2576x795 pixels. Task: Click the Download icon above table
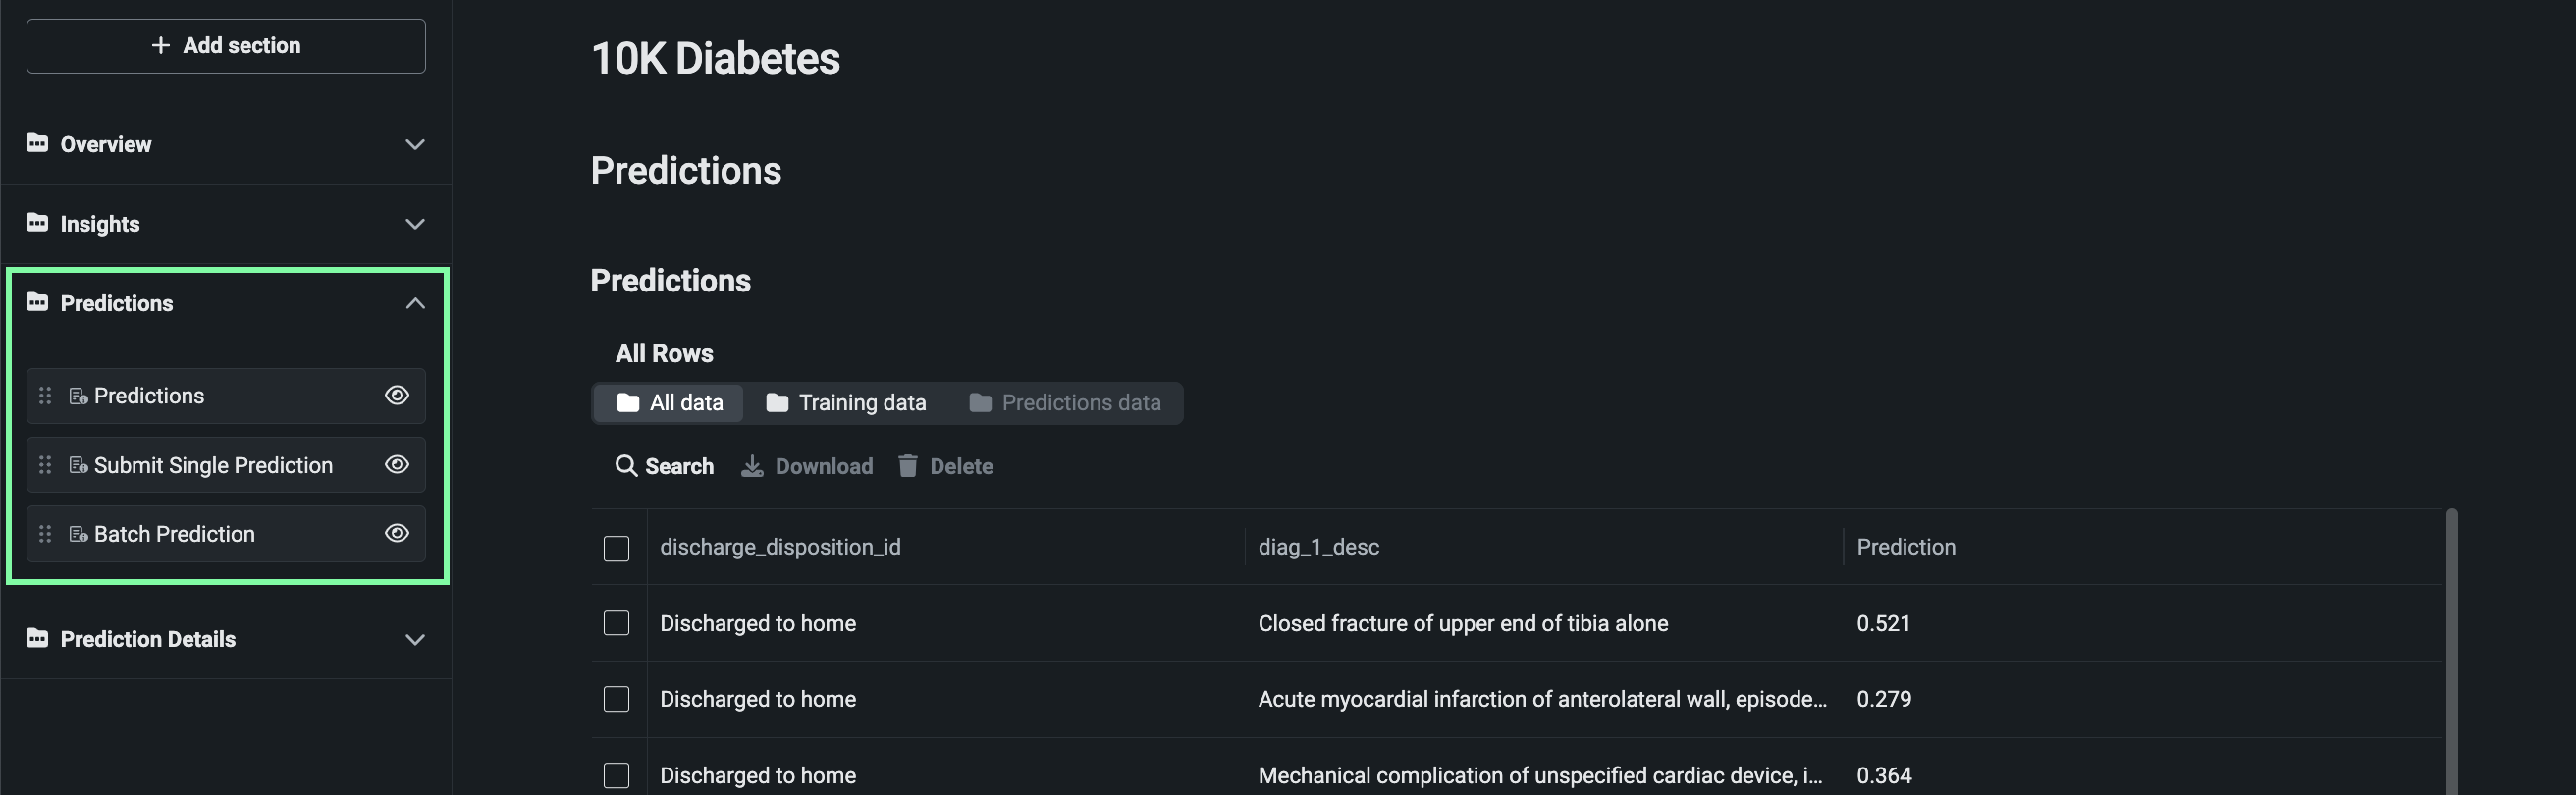pyautogui.click(x=752, y=466)
